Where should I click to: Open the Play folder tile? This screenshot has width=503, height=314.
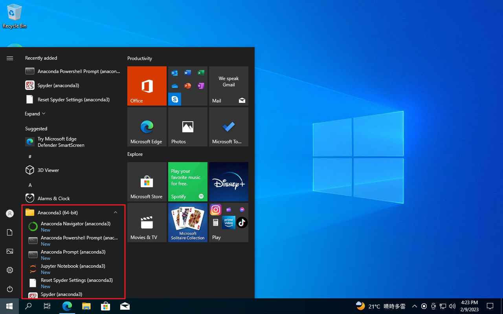tap(229, 223)
